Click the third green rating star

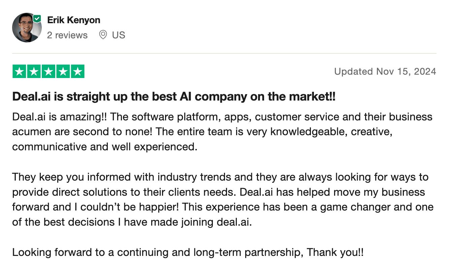(49, 72)
